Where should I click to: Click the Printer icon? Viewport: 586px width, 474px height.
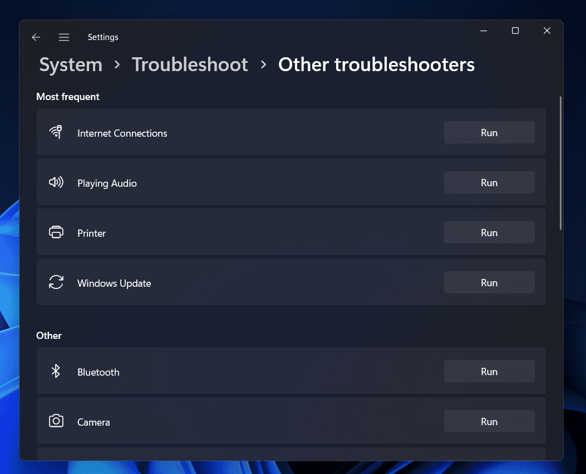[56, 232]
